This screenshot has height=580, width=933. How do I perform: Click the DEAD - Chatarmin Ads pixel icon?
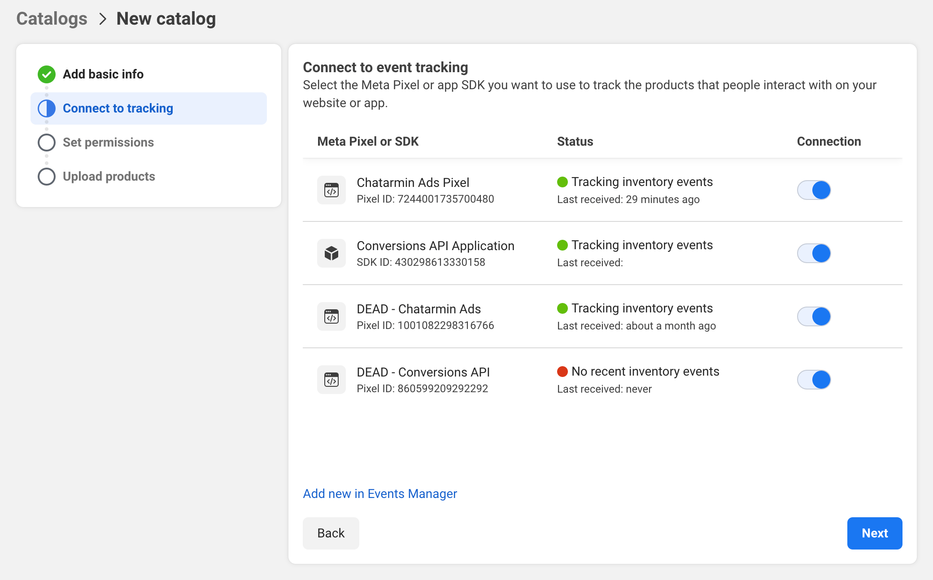331,316
